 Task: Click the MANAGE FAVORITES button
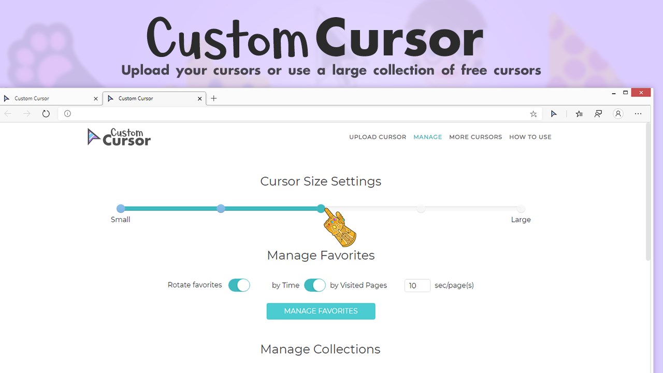321,311
